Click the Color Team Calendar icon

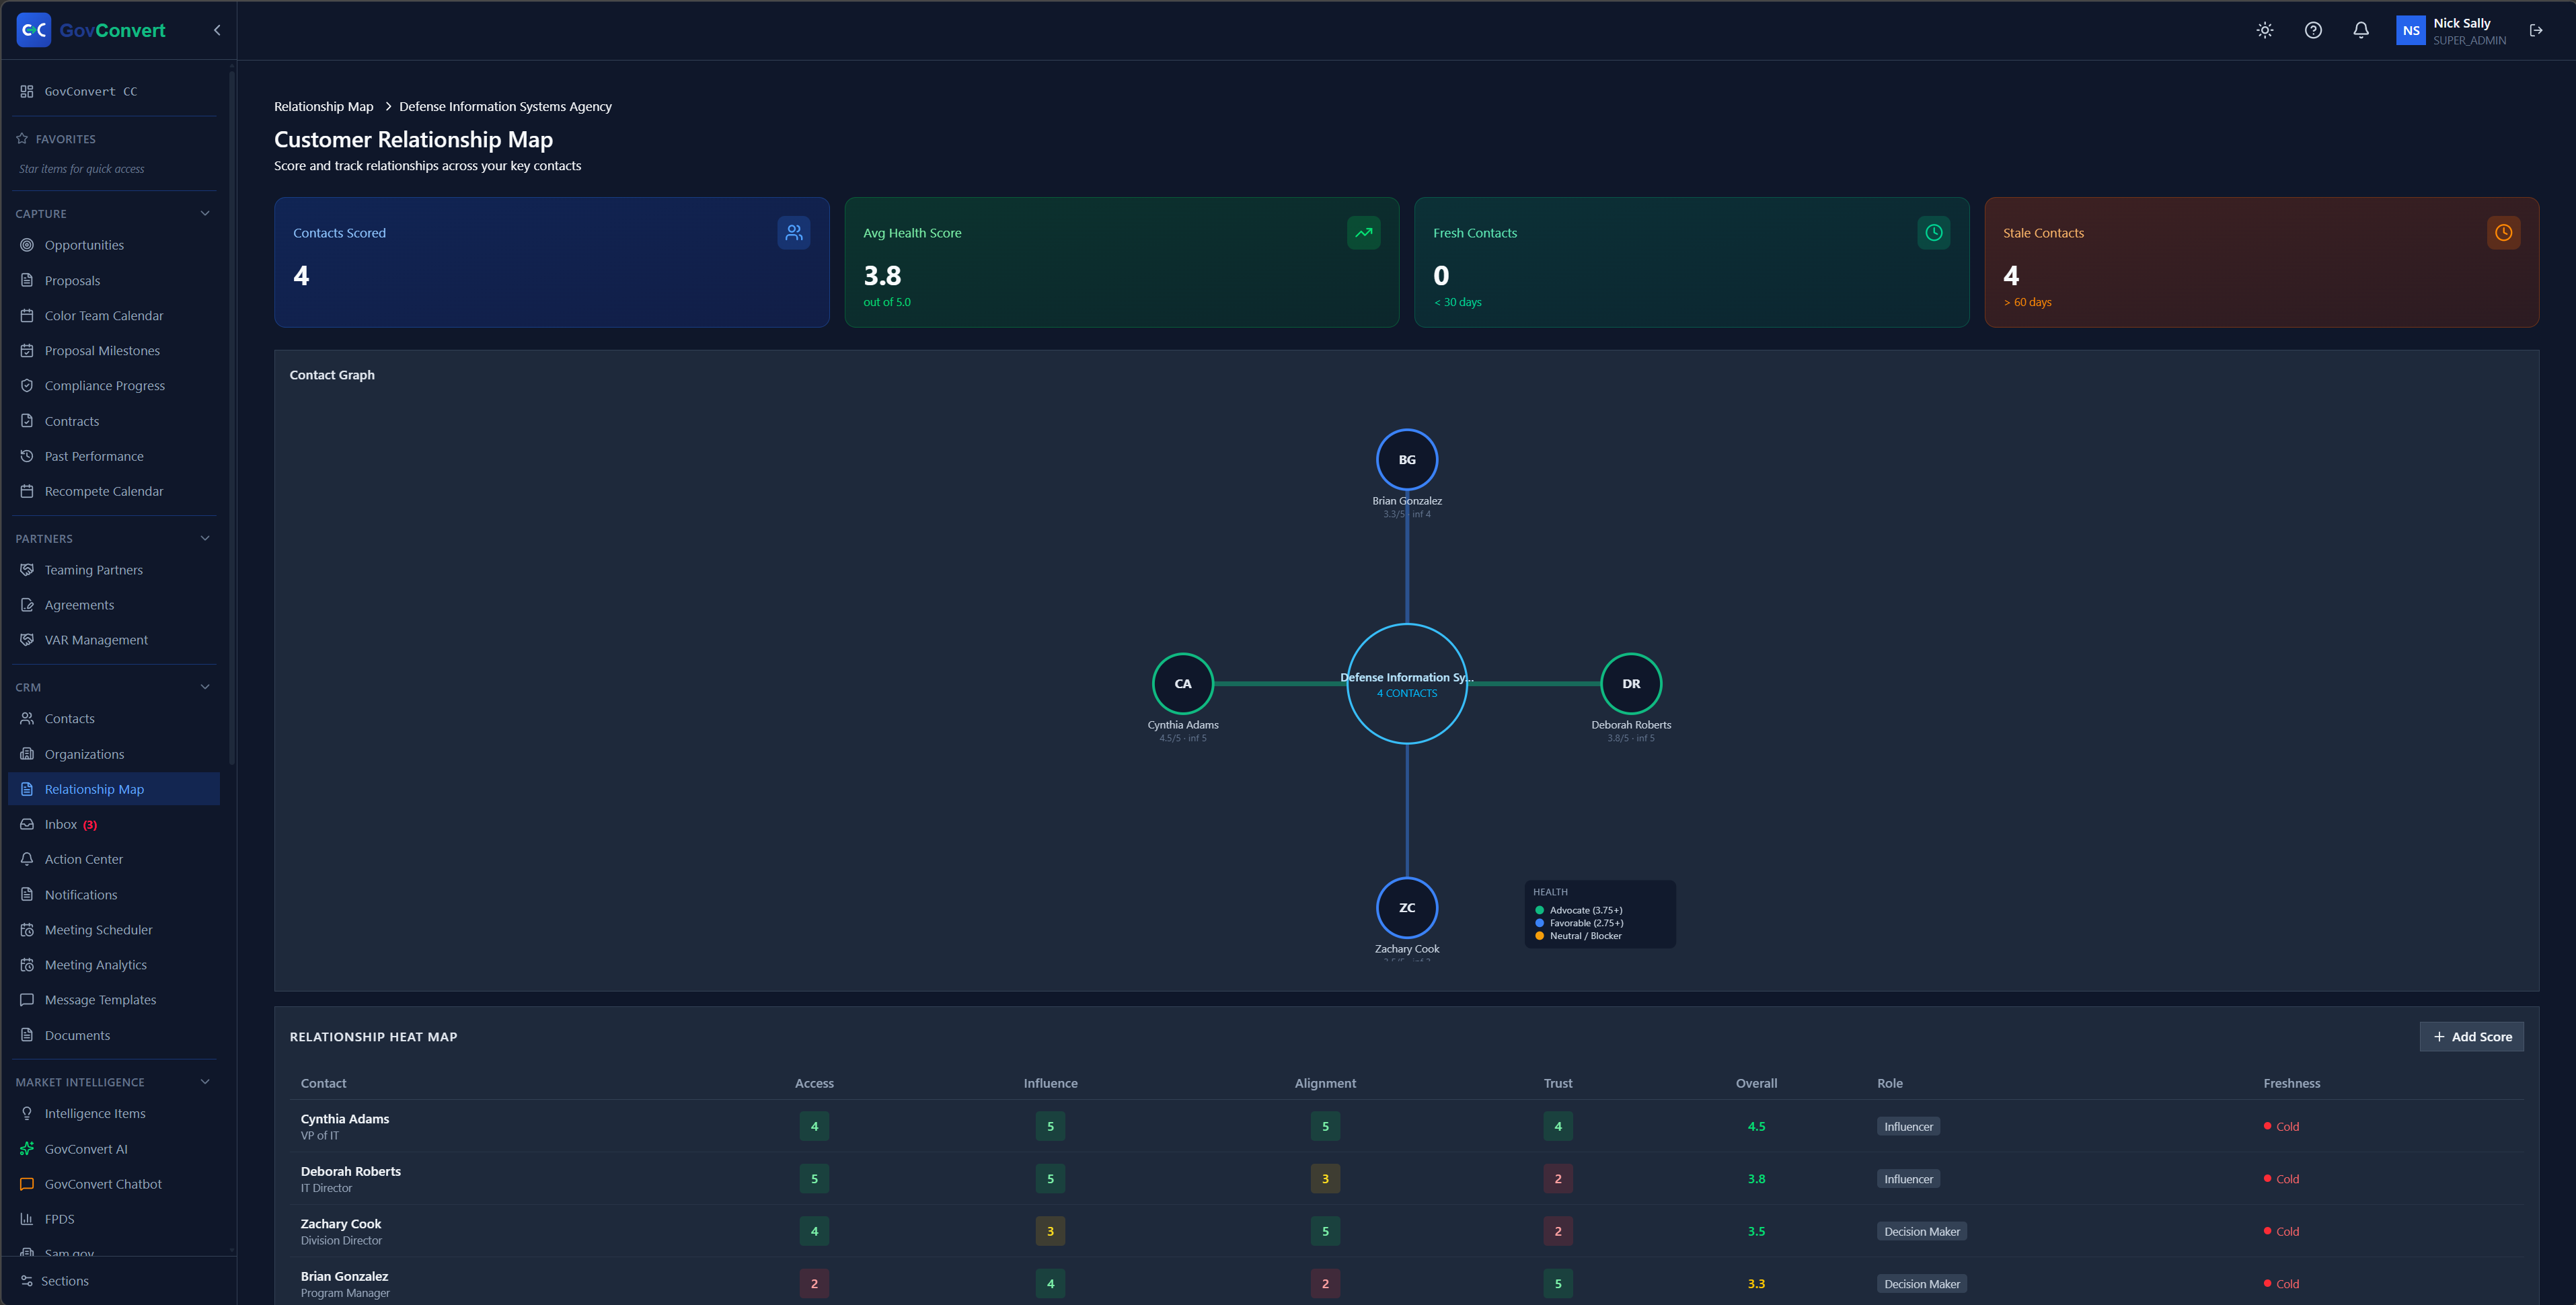[27, 315]
